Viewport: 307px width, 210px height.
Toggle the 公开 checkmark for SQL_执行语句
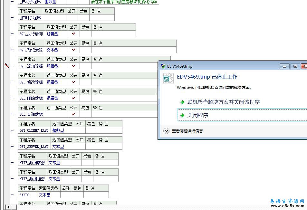(74, 34)
